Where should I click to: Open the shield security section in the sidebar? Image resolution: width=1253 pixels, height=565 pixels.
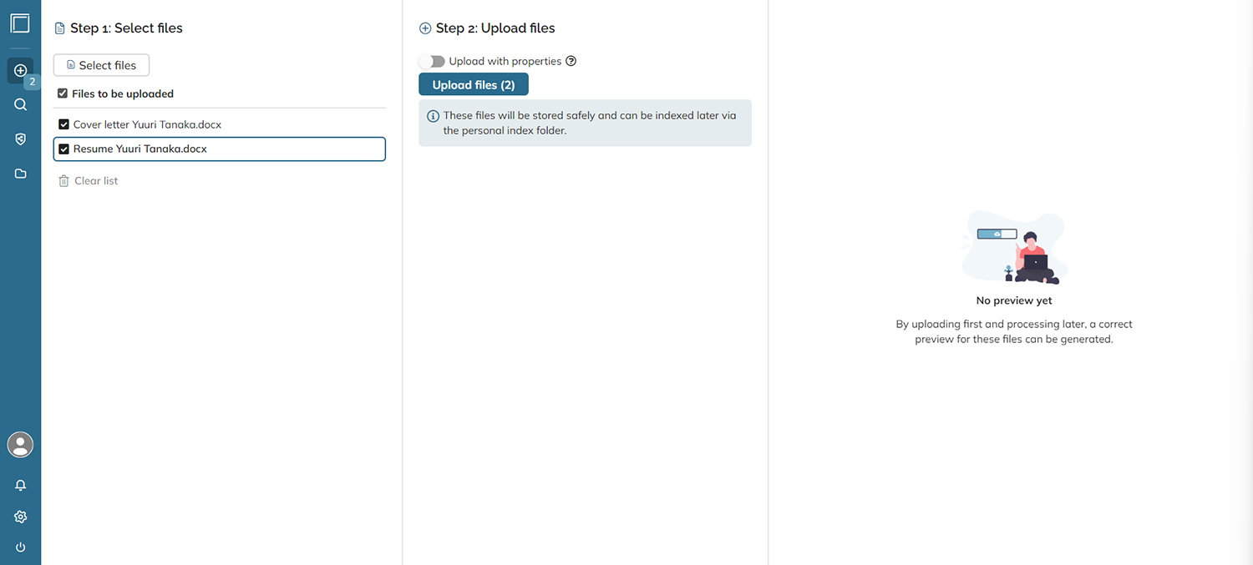click(x=20, y=139)
